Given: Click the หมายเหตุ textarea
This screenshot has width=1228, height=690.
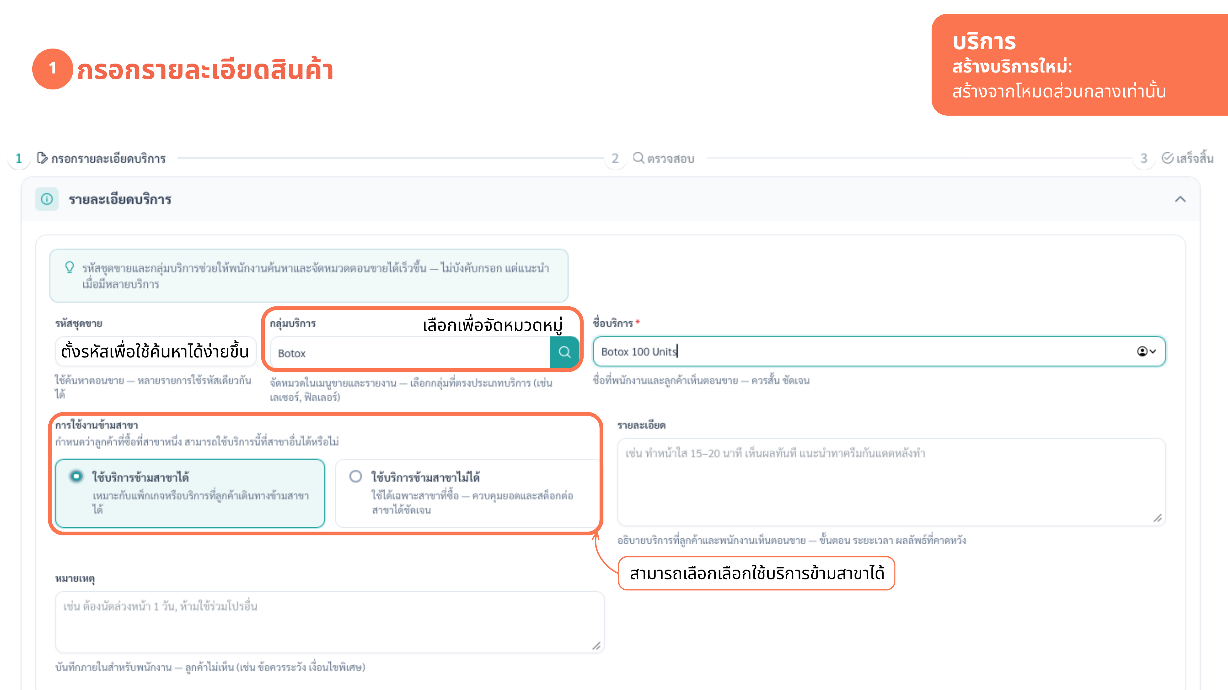Looking at the screenshot, I should coord(330,622).
